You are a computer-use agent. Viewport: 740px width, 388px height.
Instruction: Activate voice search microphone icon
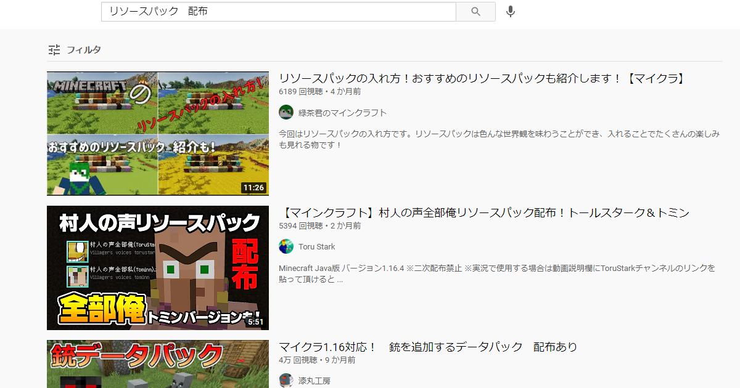[510, 12]
